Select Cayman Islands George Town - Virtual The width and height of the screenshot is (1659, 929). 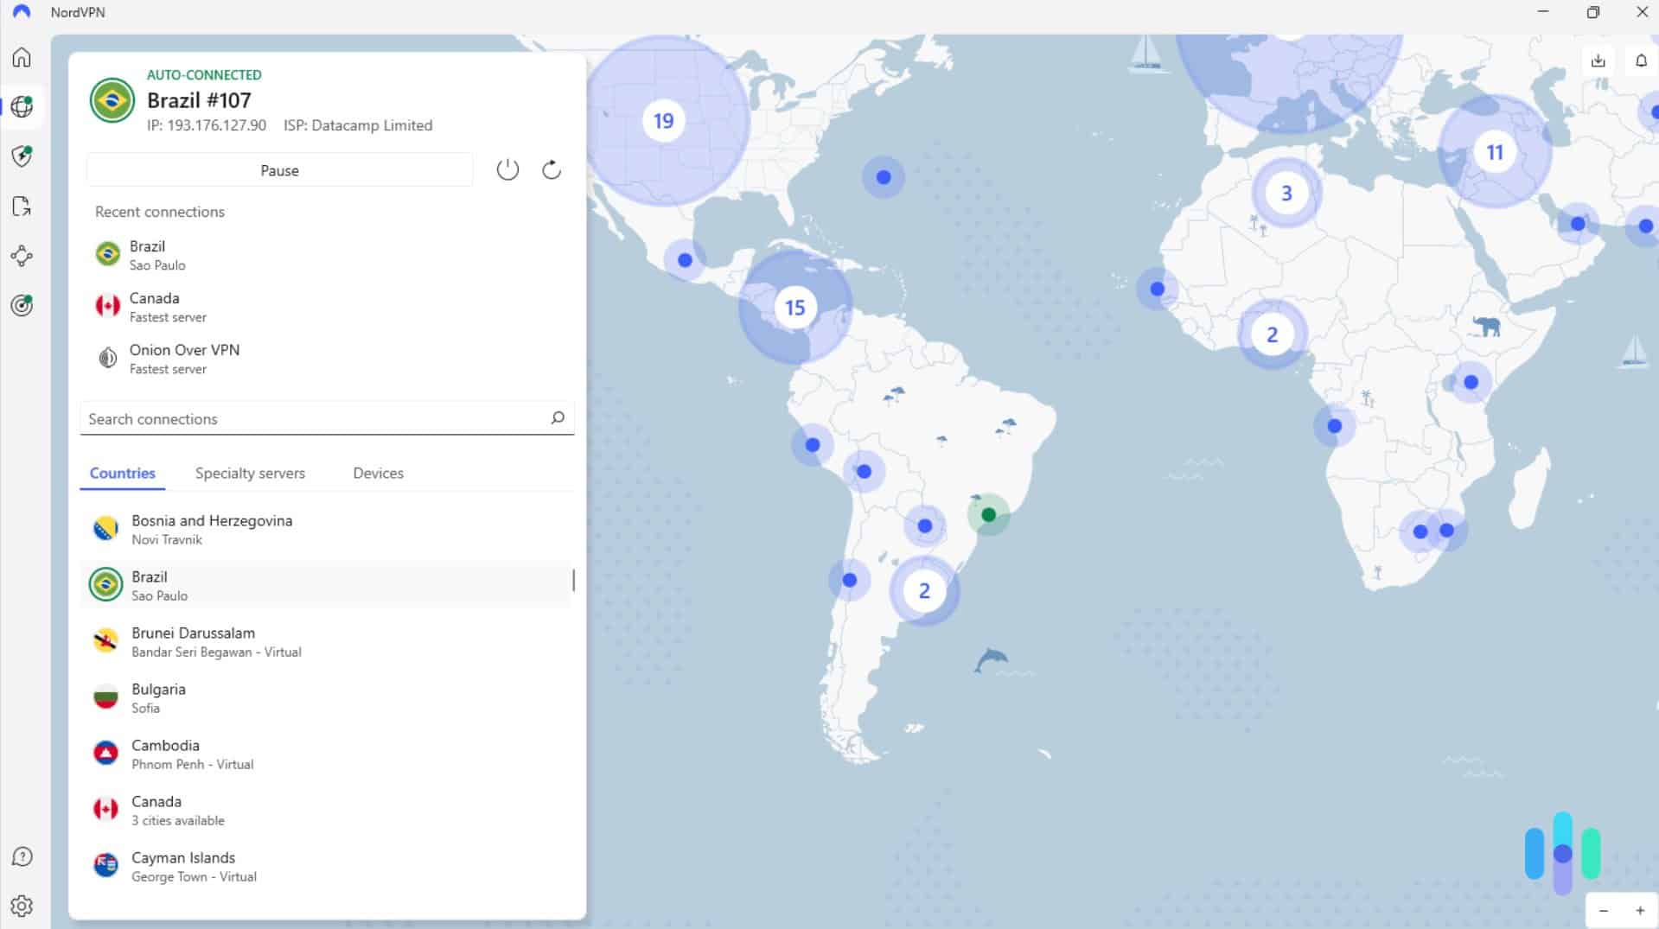pyautogui.click(x=327, y=866)
